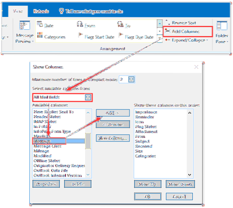Click the available columns list scrollbar
The height and width of the screenshot is (208, 233).
tap(88, 143)
